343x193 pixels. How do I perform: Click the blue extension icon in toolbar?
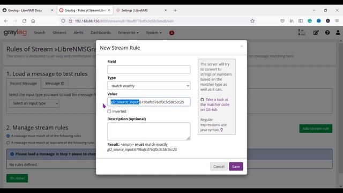[319, 21]
